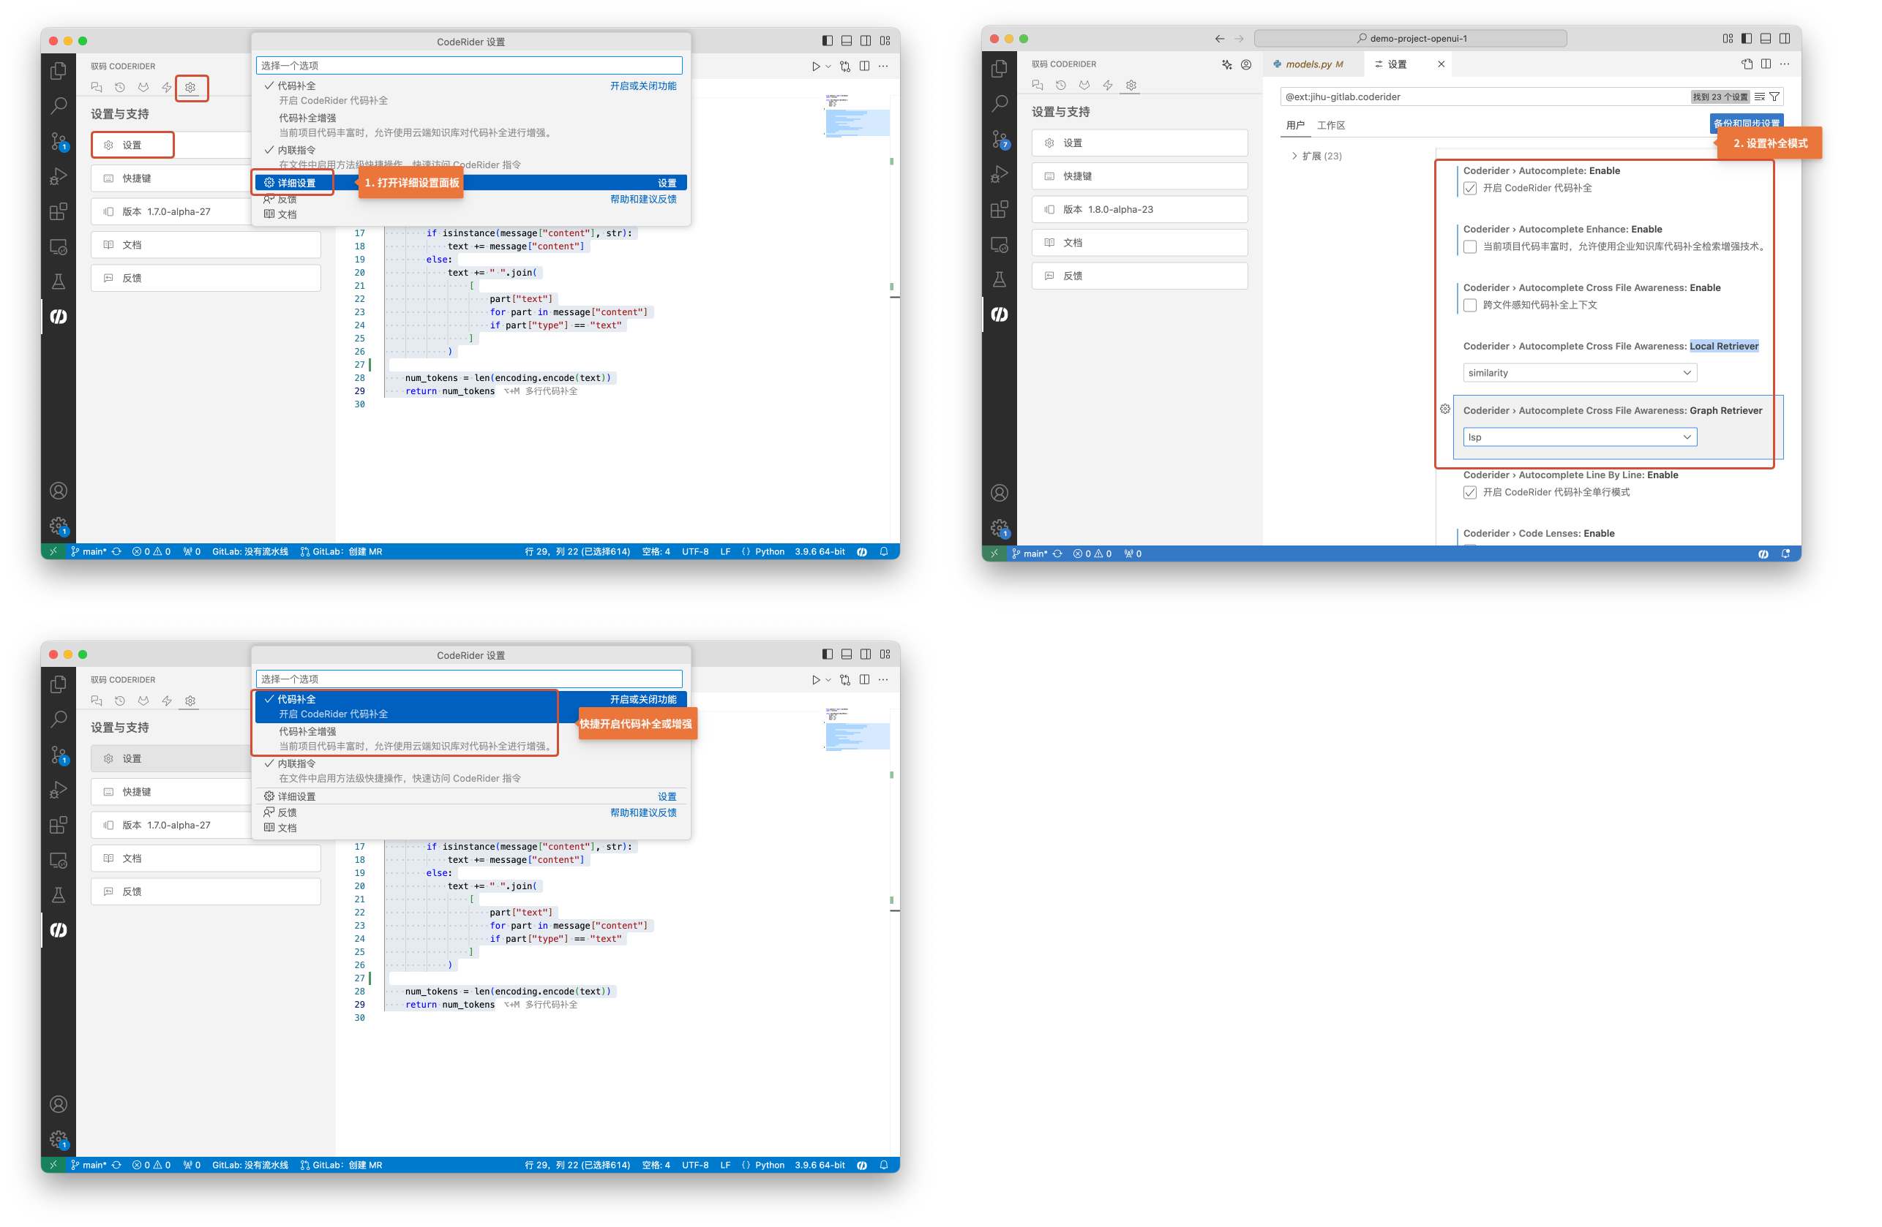The height and width of the screenshot is (1227, 1882).
Task: Click Python language mode in upper-left status bar
Action: (769, 551)
